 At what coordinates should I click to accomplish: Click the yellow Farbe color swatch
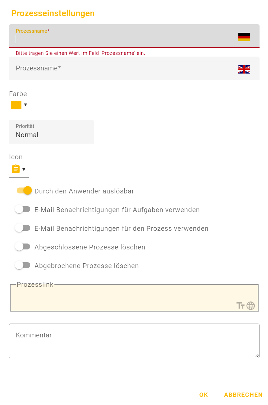click(16, 105)
